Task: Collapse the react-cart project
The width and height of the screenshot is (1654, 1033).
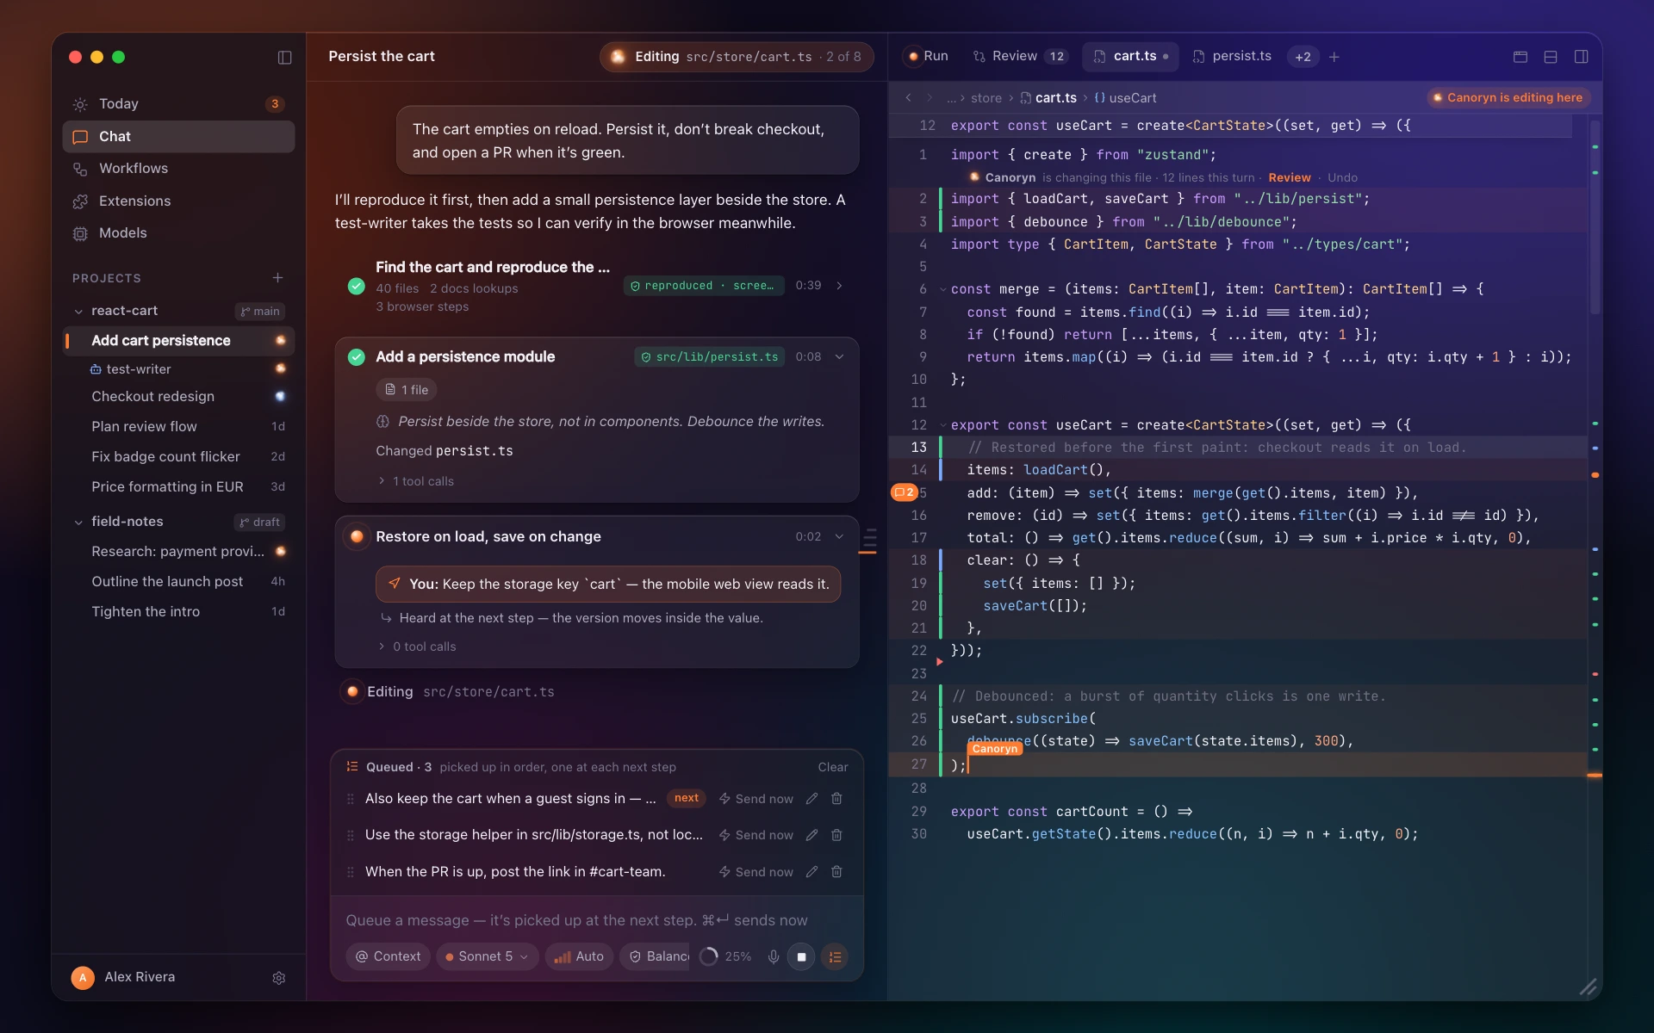Action: click(x=78, y=311)
